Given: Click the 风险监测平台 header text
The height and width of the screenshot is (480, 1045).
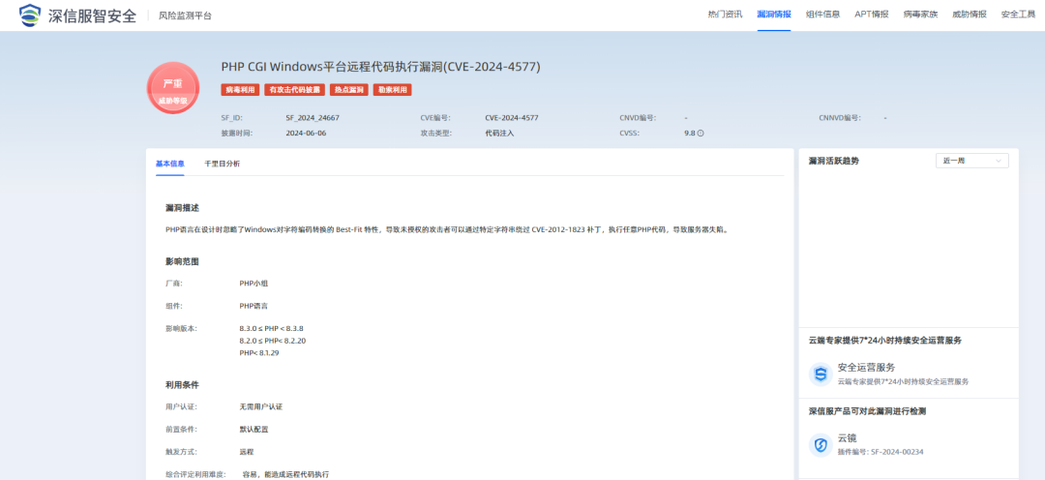Looking at the screenshot, I should click(x=185, y=15).
